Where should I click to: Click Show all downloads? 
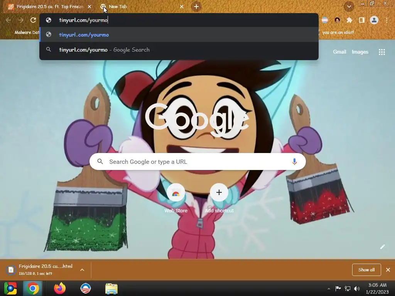[366, 270]
